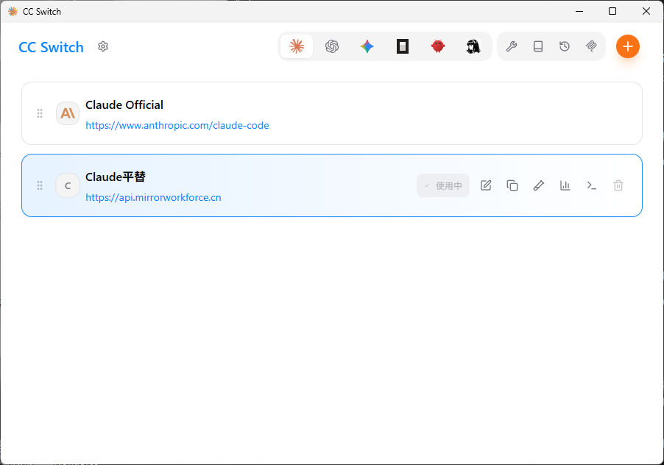
Task: Click the Anthropic logo on Claude Official
Action: (68, 113)
